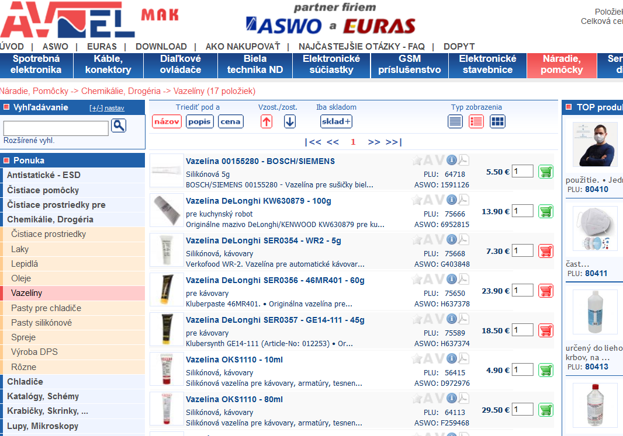Open PDF icon for DeLonghi KW630879
Image resolution: width=623 pixels, height=436 pixels.
pyautogui.click(x=463, y=200)
